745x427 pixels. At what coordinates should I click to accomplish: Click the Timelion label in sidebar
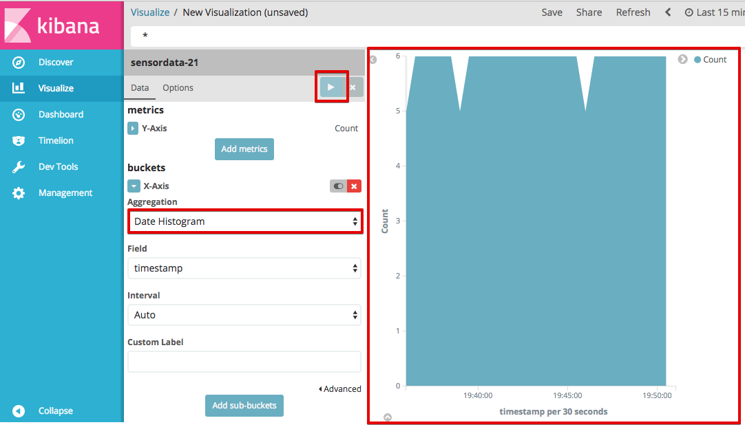pos(56,140)
